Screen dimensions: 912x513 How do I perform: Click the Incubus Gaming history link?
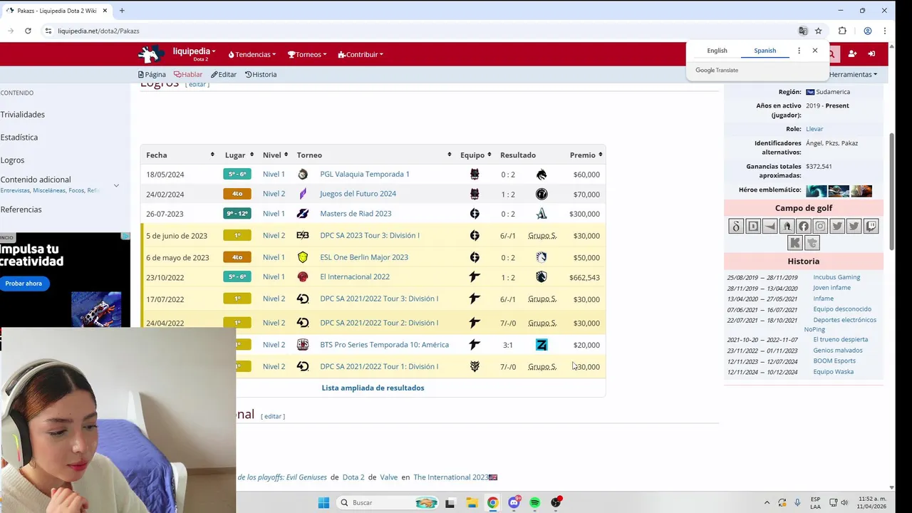pyautogui.click(x=836, y=277)
